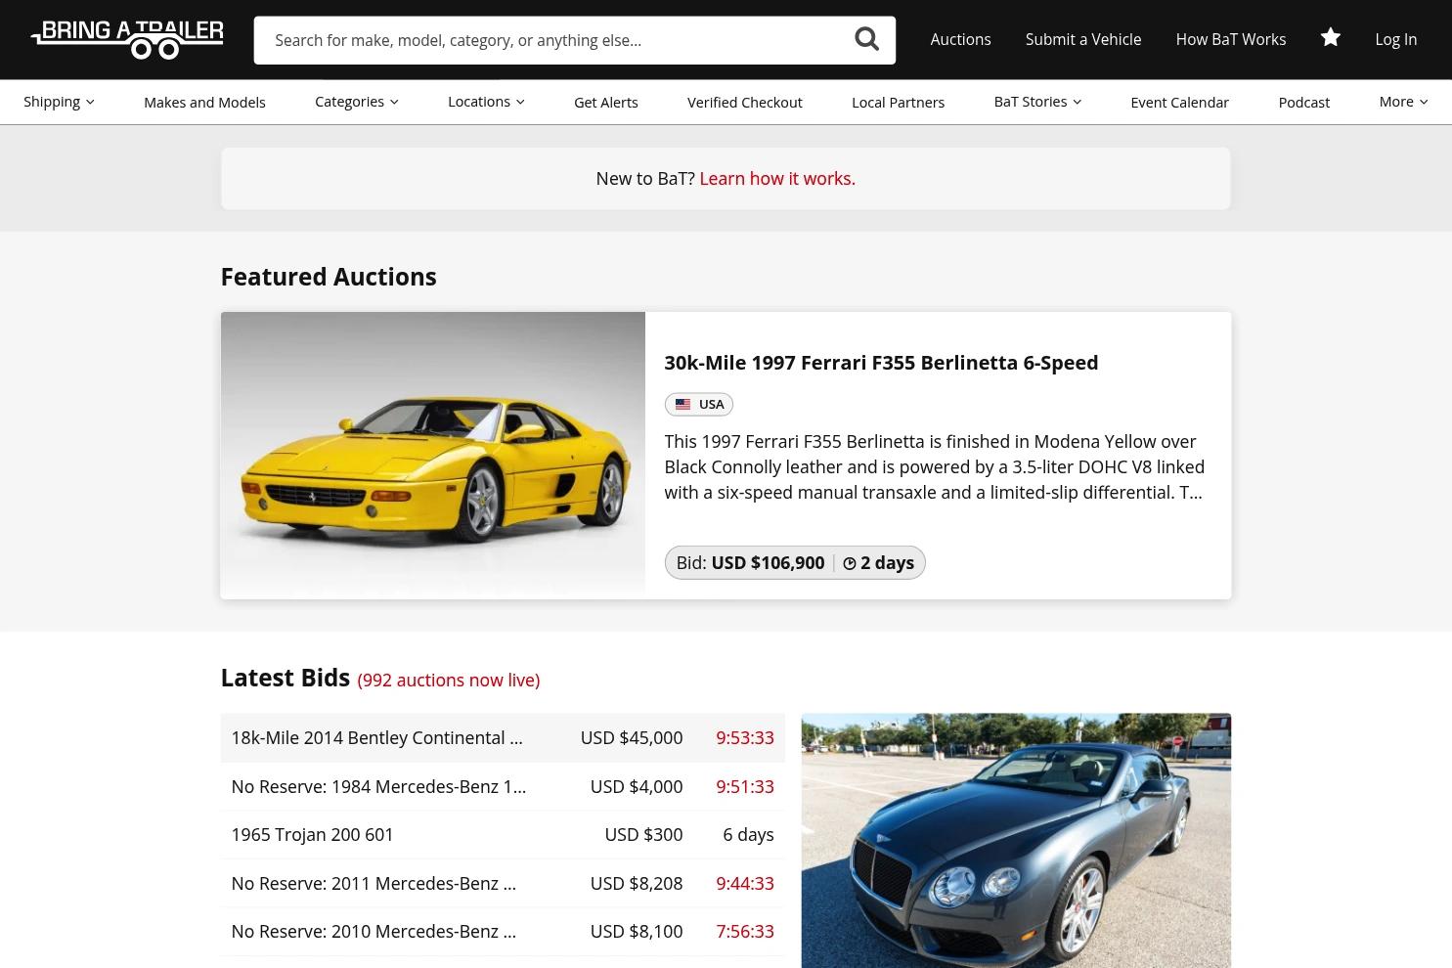Open the 1965 Trojan 200 601 row
The width and height of the screenshot is (1452, 968).
(503, 835)
